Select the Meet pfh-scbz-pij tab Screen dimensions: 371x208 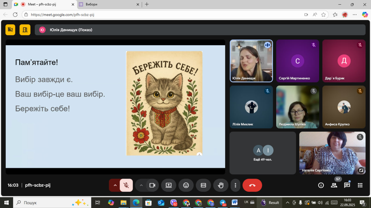(43, 4)
